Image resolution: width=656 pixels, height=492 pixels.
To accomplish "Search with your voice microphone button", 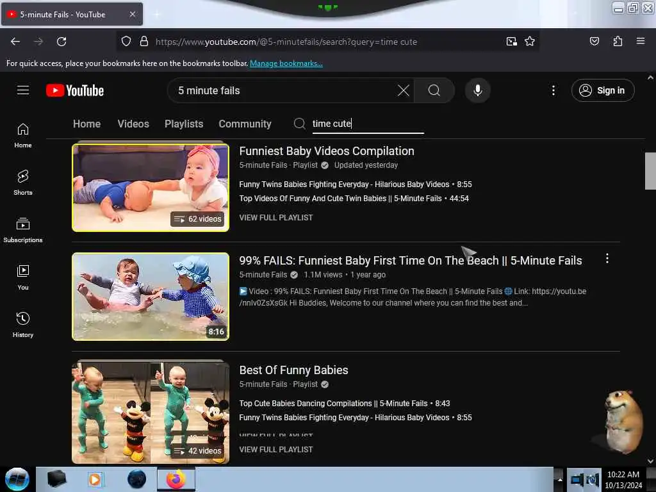I will click(477, 90).
